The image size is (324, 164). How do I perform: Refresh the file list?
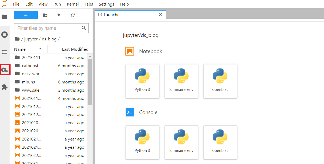coord(73,15)
